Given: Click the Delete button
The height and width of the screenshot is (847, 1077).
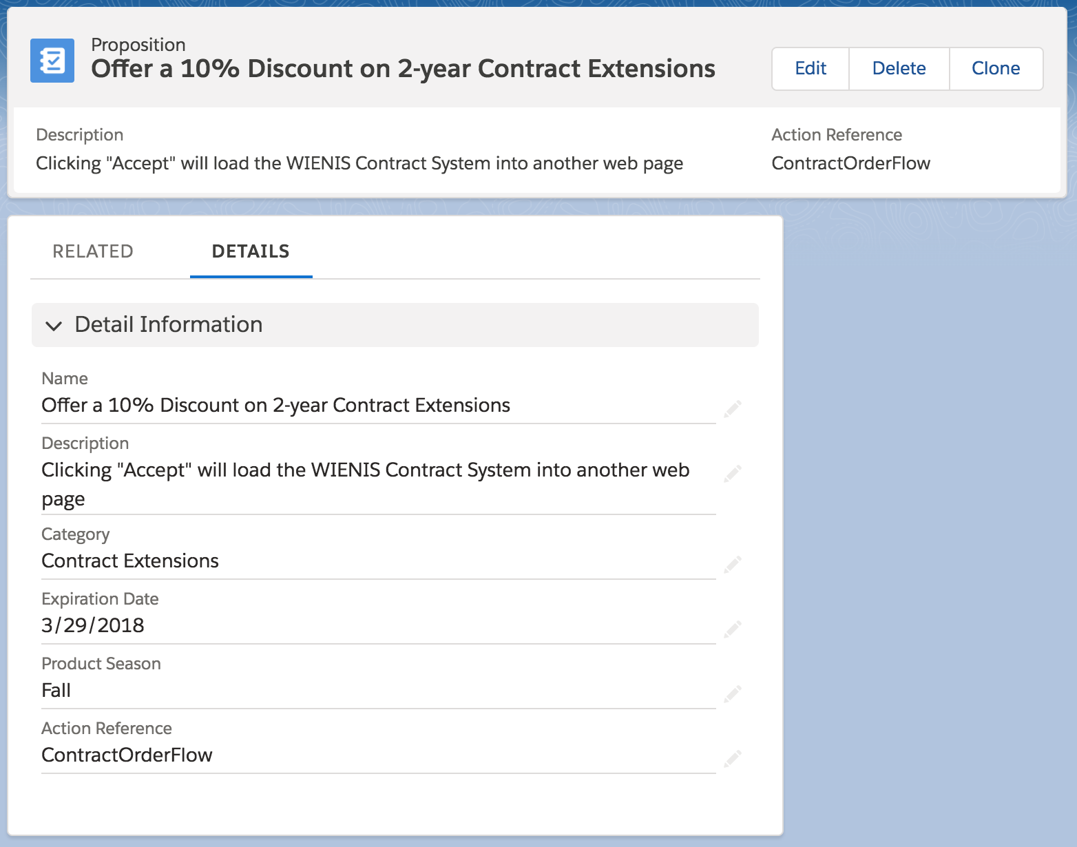Looking at the screenshot, I should (899, 68).
